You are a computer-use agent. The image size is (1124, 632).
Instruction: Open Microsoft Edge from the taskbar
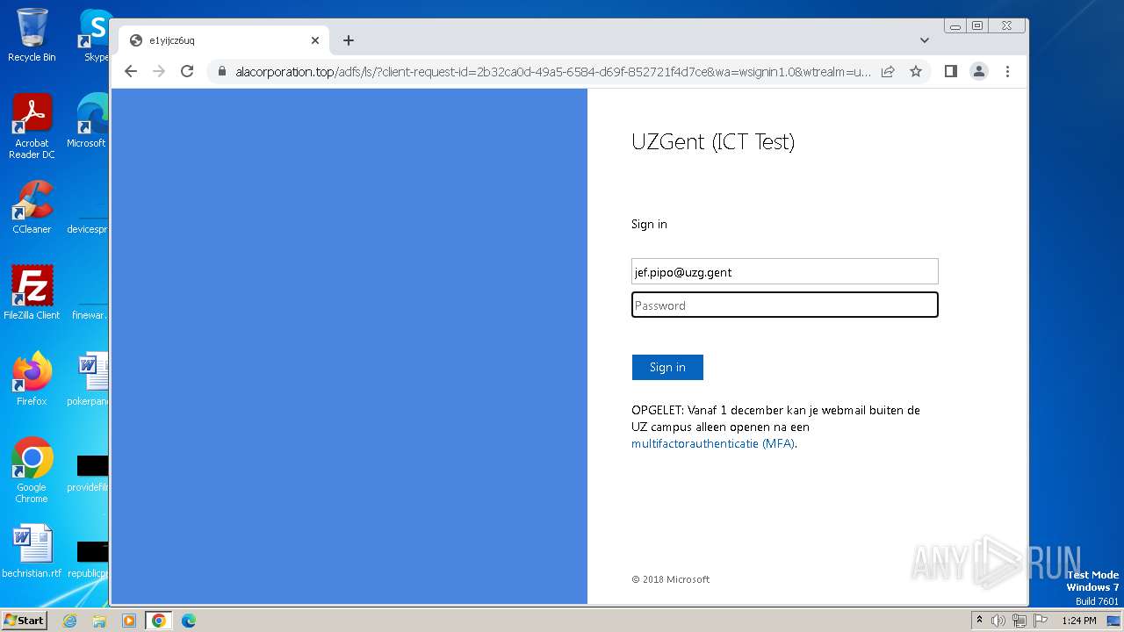189,621
